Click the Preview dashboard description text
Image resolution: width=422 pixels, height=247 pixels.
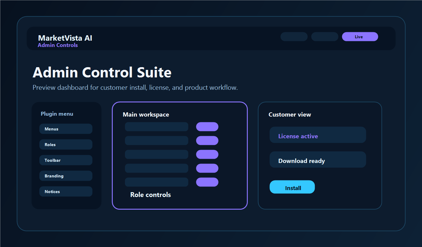click(135, 88)
